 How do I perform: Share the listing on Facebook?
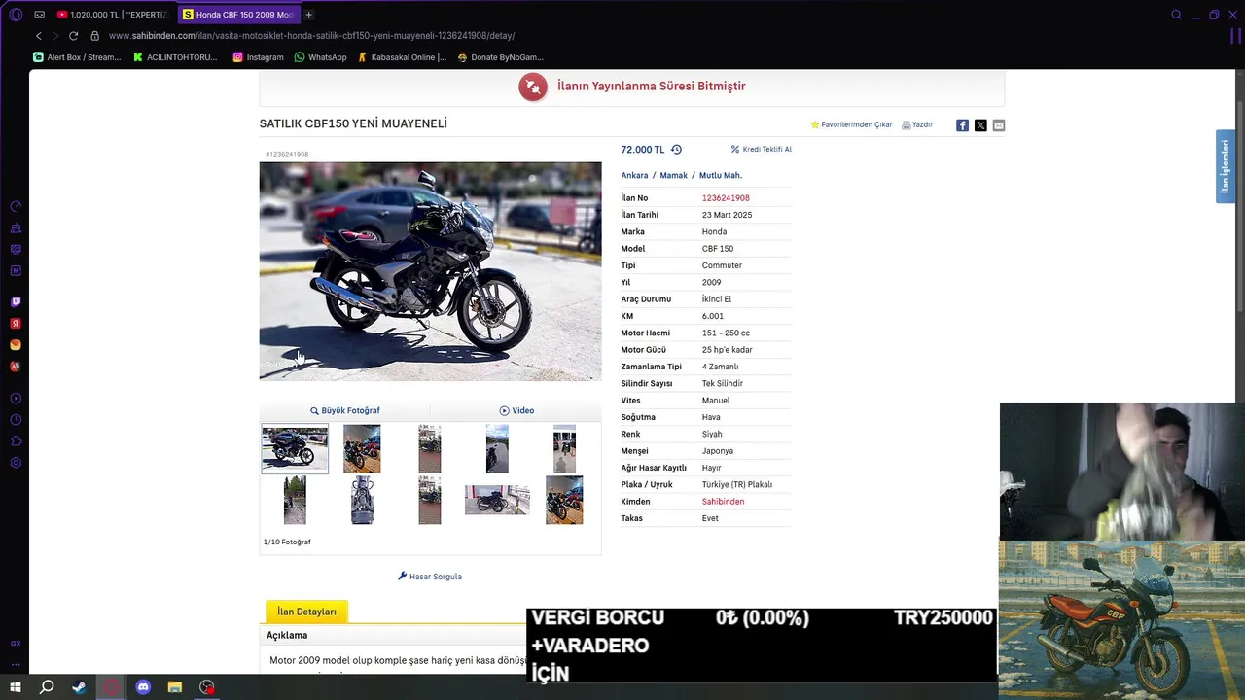[x=962, y=125]
